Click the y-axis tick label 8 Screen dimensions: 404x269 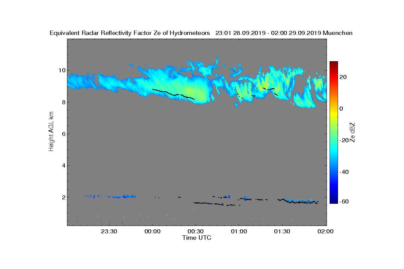point(63,102)
